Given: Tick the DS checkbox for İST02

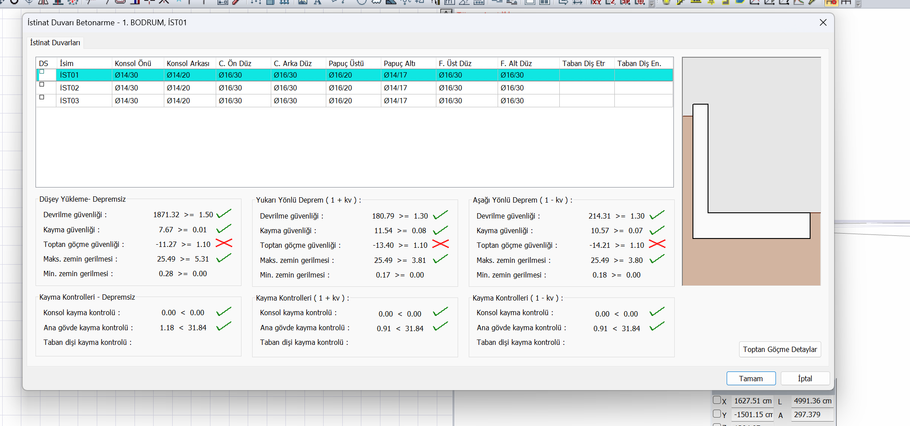Looking at the screenshot, I should point(42,84).
